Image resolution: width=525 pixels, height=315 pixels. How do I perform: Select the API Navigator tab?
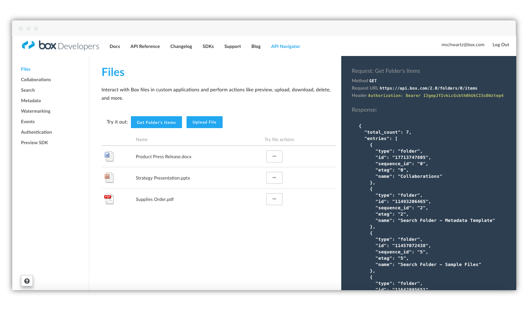[286, 46]
